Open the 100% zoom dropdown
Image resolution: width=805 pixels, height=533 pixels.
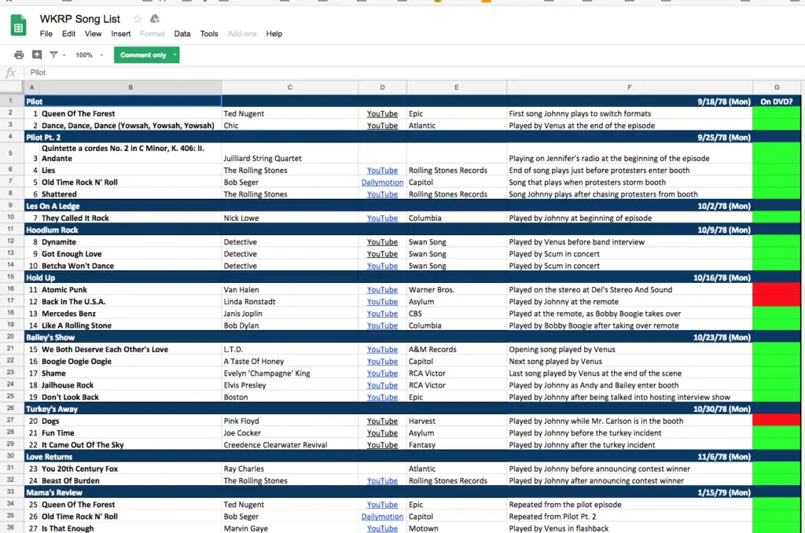pos(90,55)
